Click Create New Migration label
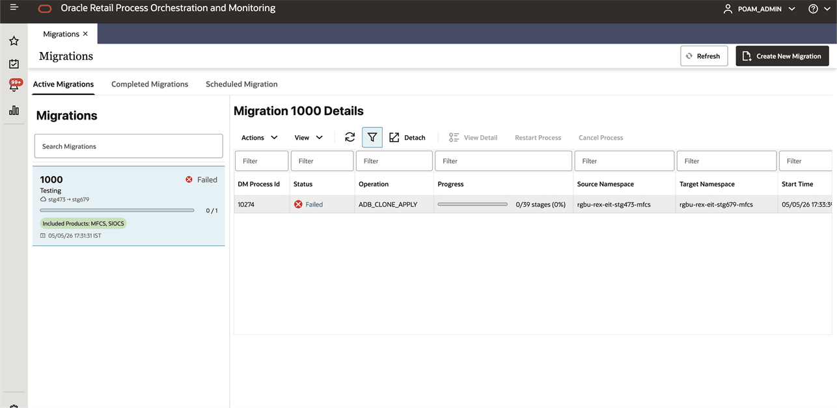The height and width of the screenshot is (408, 837). [x=789, y=56]
